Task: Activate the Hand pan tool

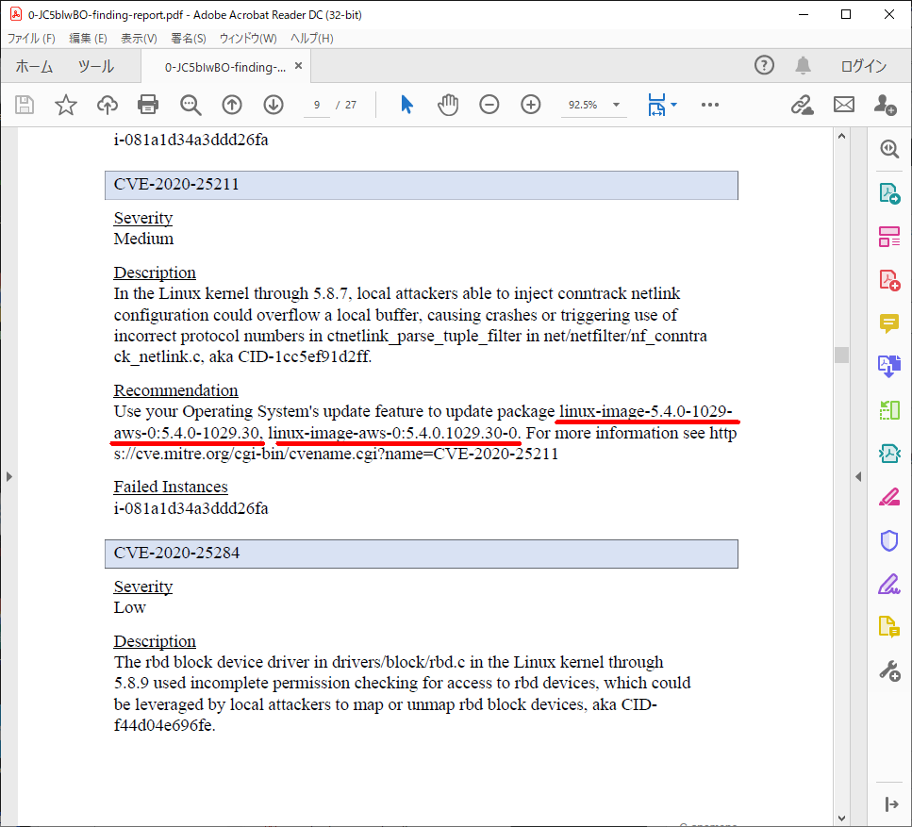Action: click(x=447, y=105)
